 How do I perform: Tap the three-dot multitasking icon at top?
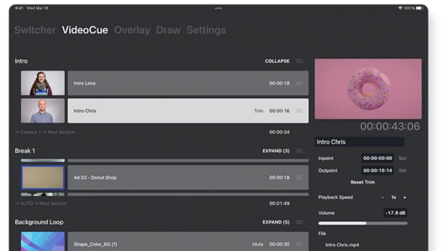(218, 8)
